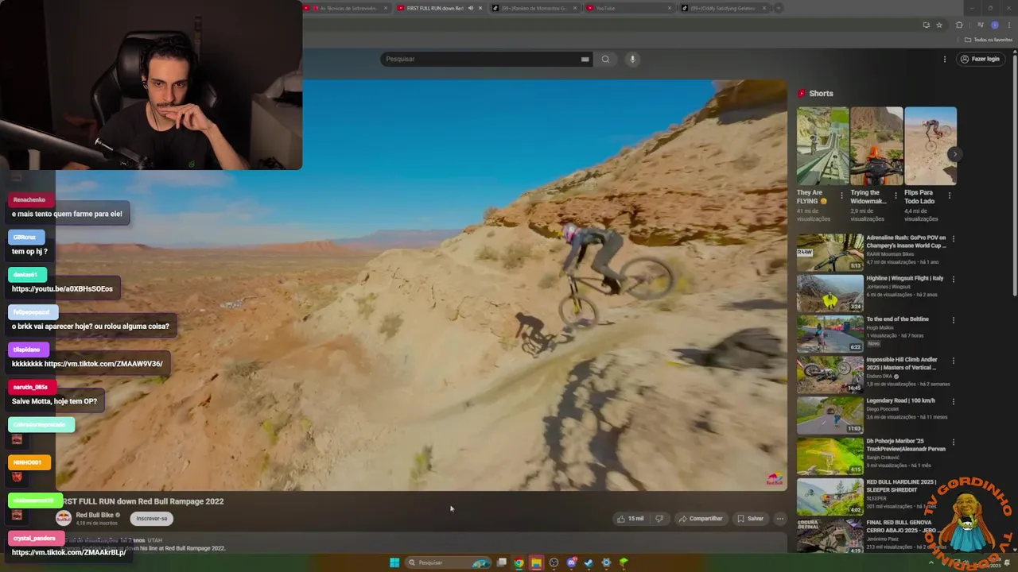Screen dimensions: 1018x572
Task: Open options for Legendary Road 100 km/h video
Action: [x=954, y=401]
